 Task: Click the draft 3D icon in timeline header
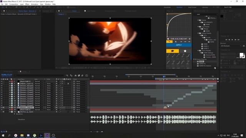pos(71,76)
